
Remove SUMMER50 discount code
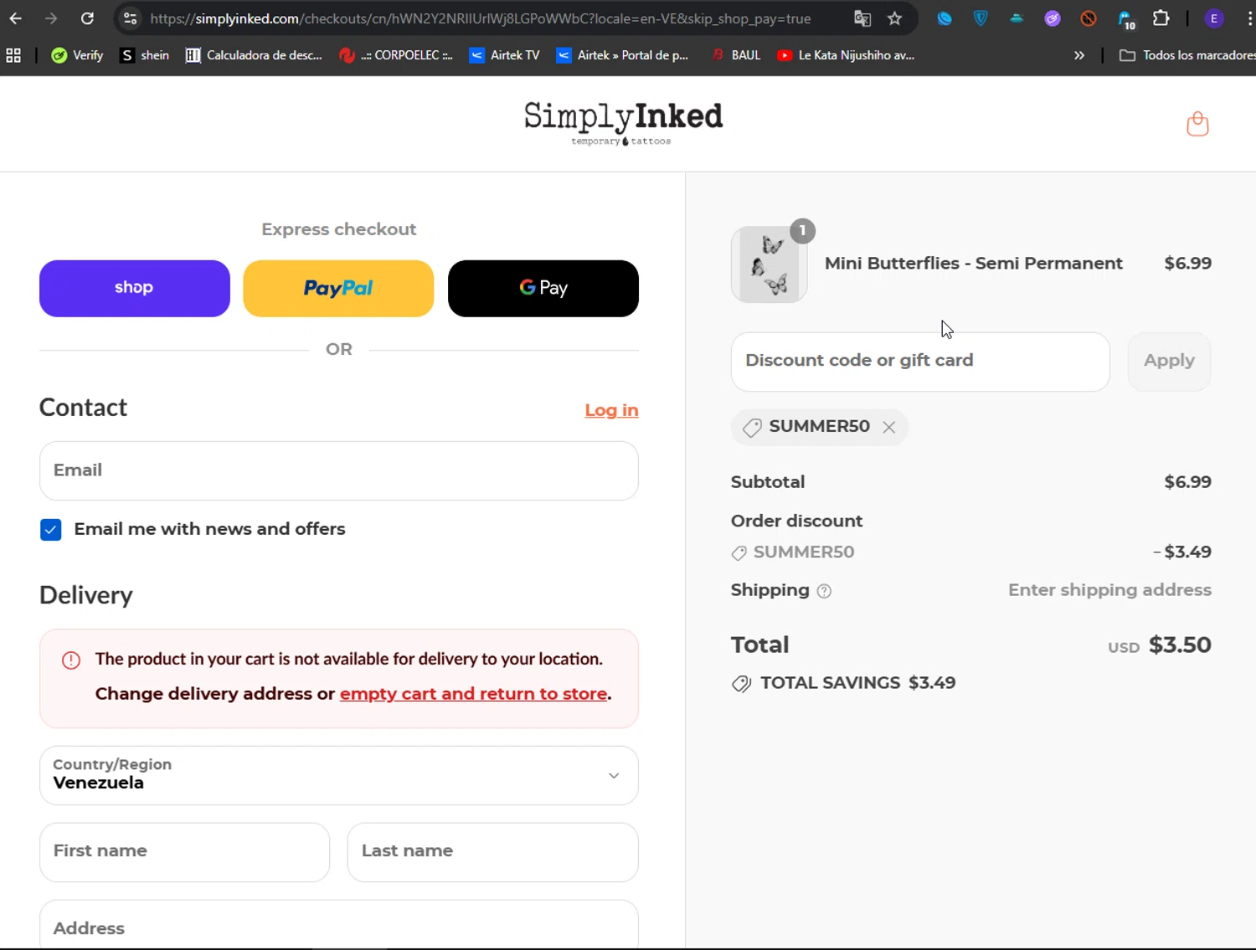[889, 427]
